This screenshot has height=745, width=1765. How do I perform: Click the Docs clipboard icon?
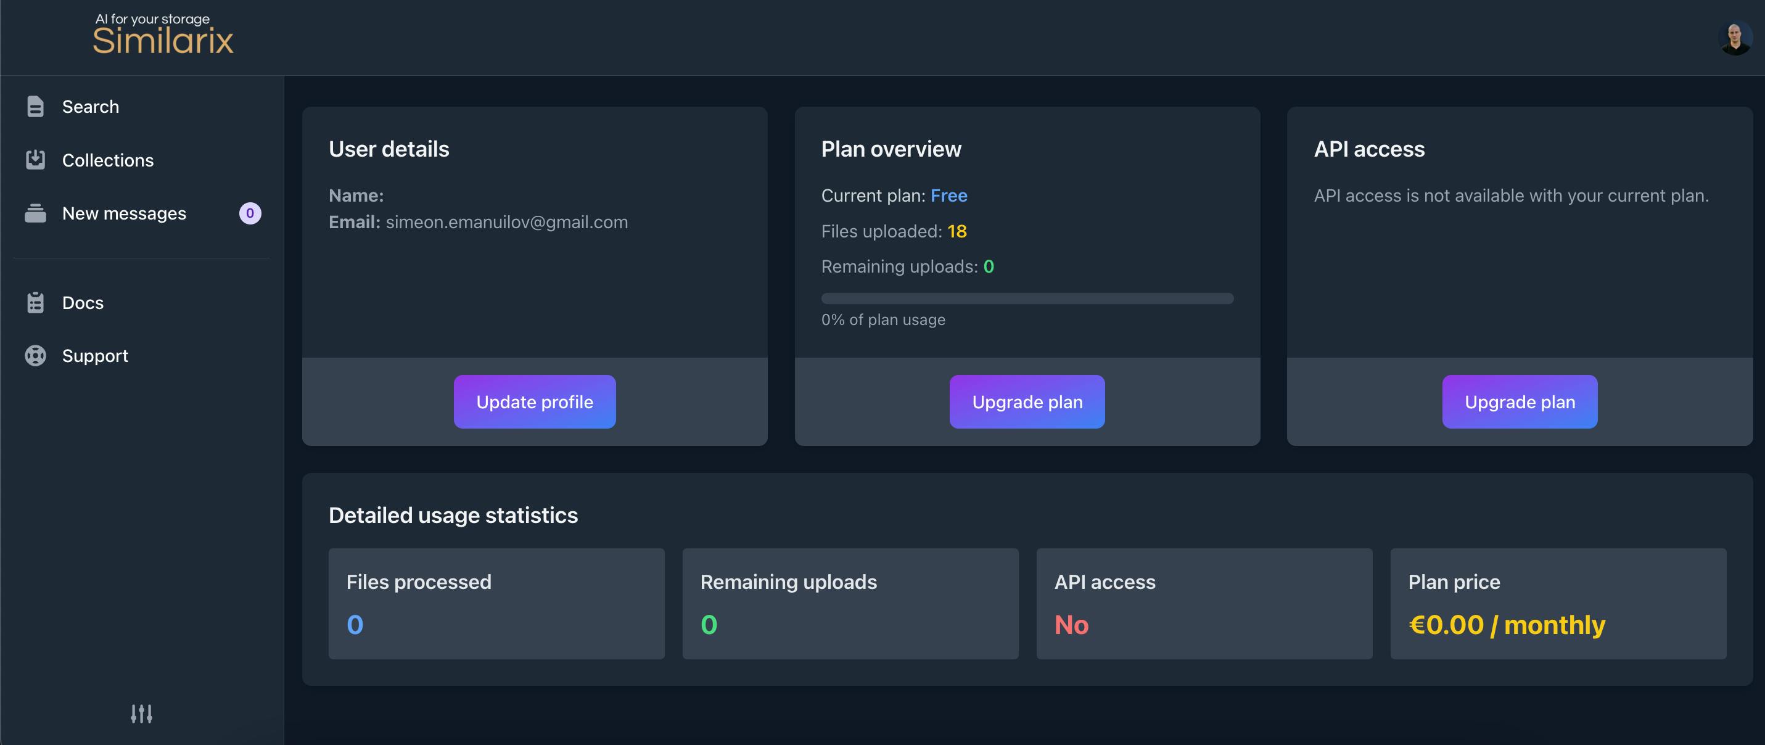coord(35,302)
